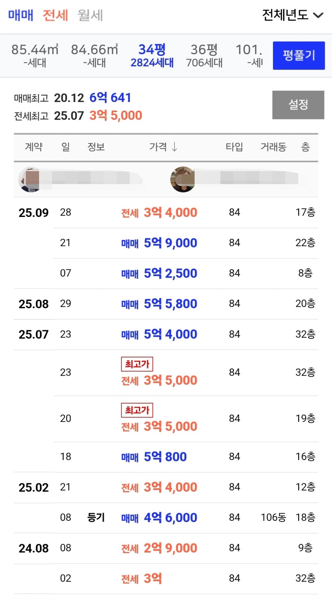Open the gray 설정 button
Screen dimensions: 332x602
[298, 105]
